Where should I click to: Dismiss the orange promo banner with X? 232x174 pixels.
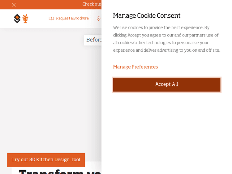pyautogui.click(x=14, y=5)
